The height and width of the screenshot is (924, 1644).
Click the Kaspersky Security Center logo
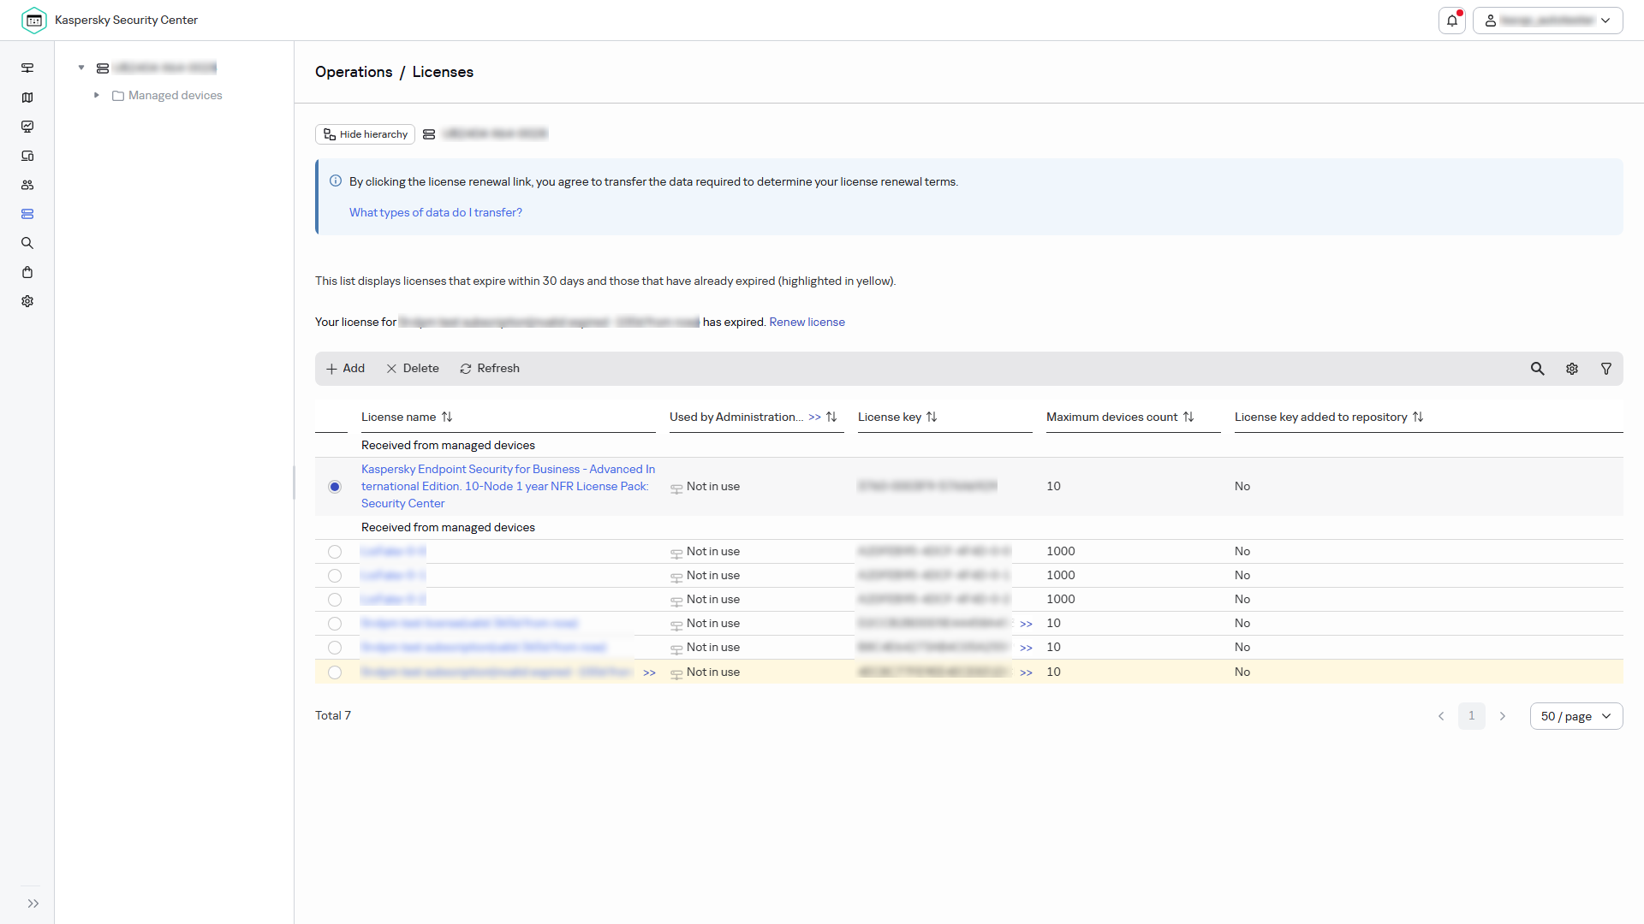click(x=34, y=21)
